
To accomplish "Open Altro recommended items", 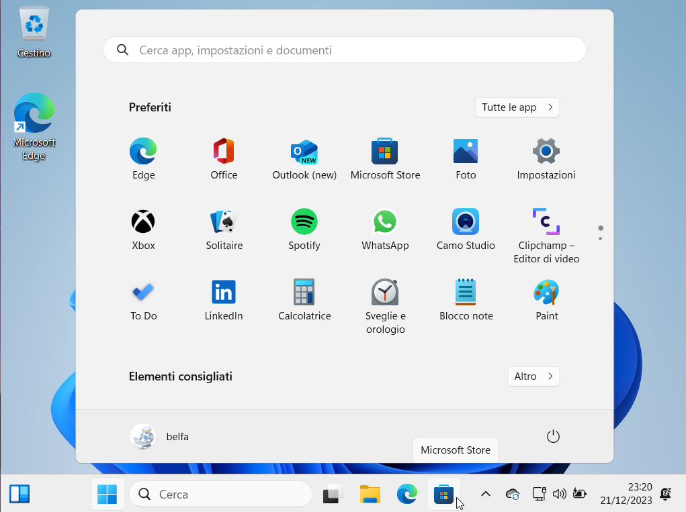I will pos(533,376).
